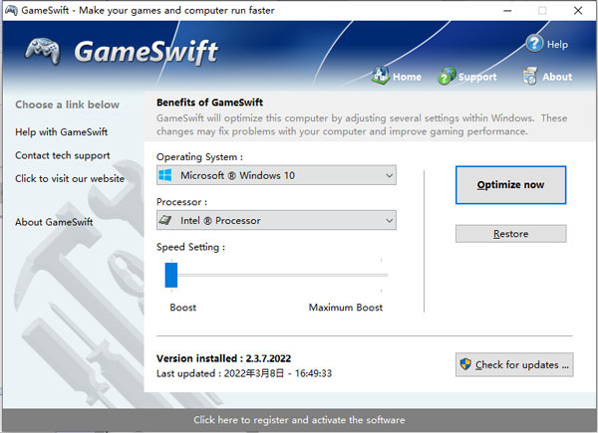This screenshot has height=433, width=598.
Task: Click the Version installed 2.3.7.2022 text
Action: (x=223, y=358)
